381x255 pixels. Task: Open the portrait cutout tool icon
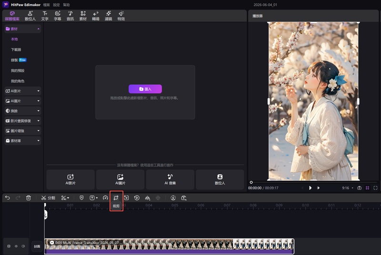click(173, 198)
